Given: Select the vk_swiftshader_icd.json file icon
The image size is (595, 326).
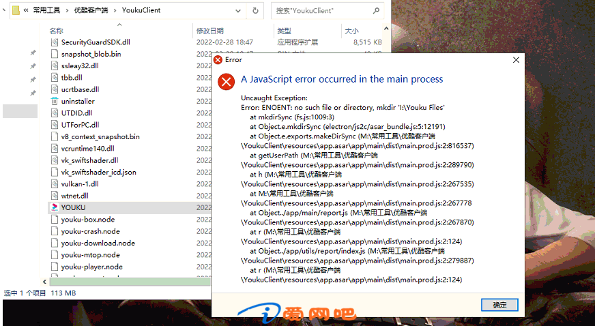Looking at the screenshot, I should [55, 172].
